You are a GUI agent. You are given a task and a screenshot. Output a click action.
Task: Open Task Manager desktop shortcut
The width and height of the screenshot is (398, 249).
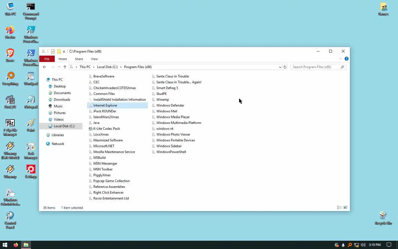(x=31, y=151)
